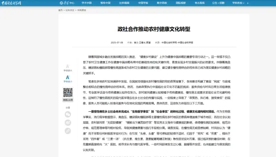Click bold sentence 一是慢性病在乡土社会尚未完成
This screenshot has height=157, width=276.
[152, 111]
